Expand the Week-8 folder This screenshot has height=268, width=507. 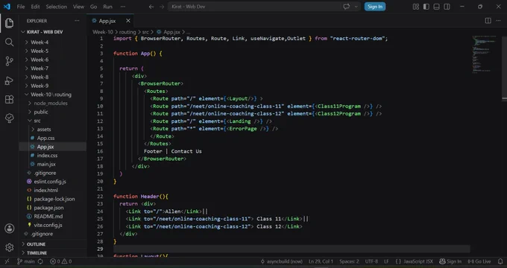point(40,77)
